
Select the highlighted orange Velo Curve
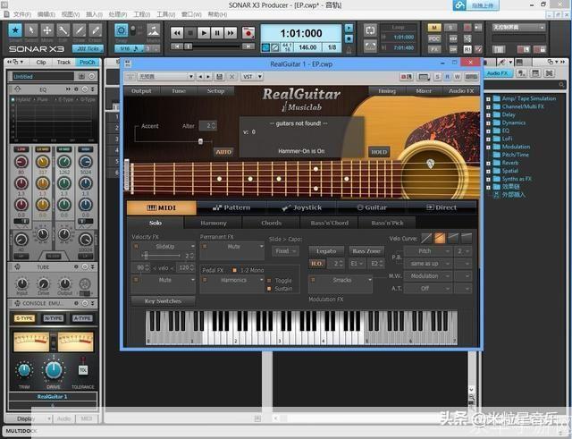pos(440,239)
